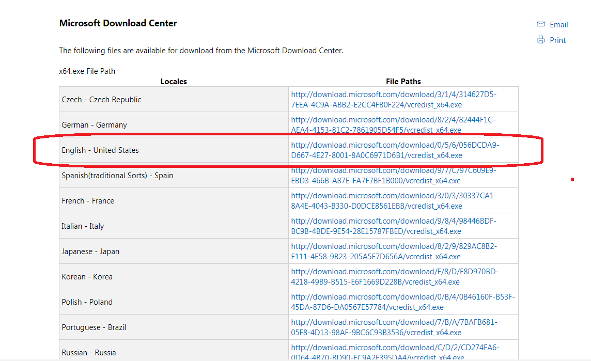Image resolution: width=591 pixels, height=361 pixels.
Task: Select the 'English - United States' locale cell
Action: (174, 150)
